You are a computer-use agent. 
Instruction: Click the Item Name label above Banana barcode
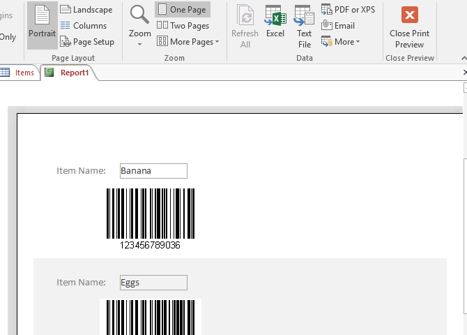(81, 170)
